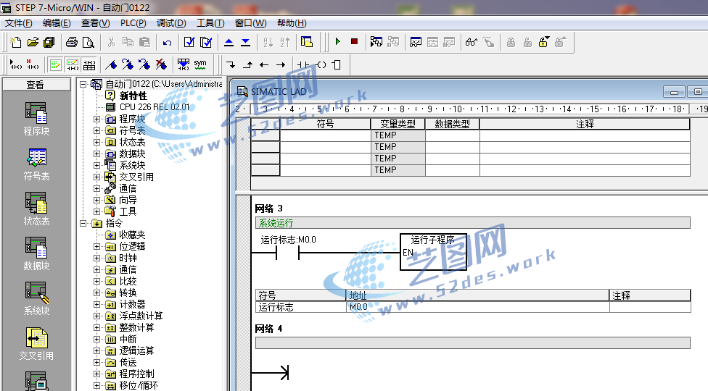Image resolution: width=708 pixels, height=391 pixels.
Task: Click the Line right arrow icon
Action: pyautogui.click(x=281, y=65)
